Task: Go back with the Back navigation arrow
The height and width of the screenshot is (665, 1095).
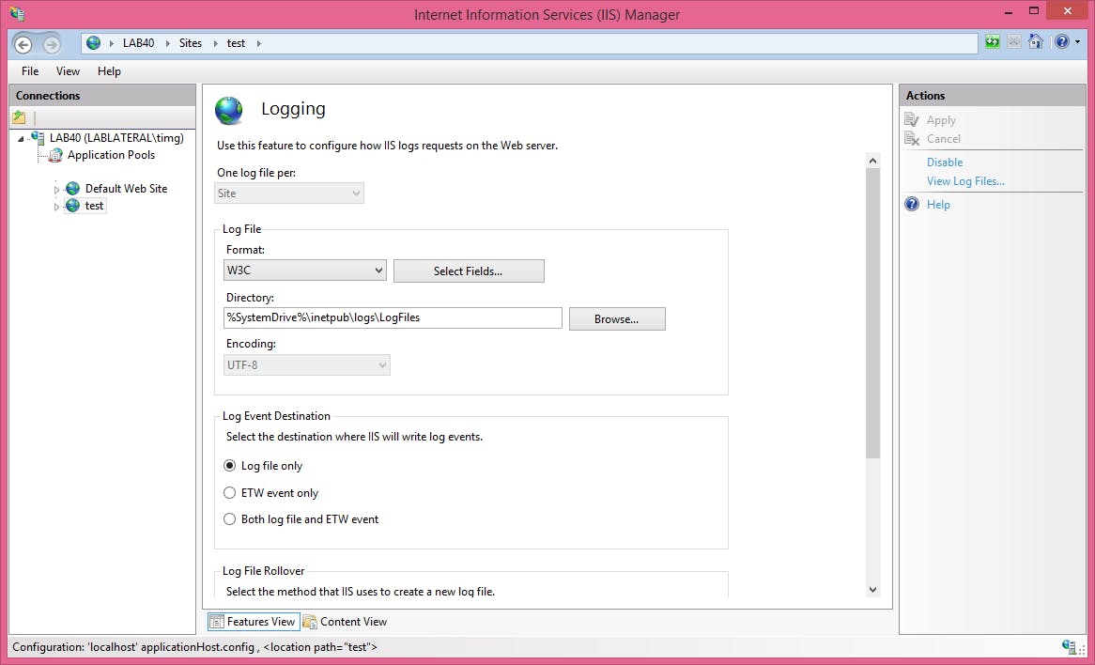Action: pyautogui.click(x=23, y=45)
